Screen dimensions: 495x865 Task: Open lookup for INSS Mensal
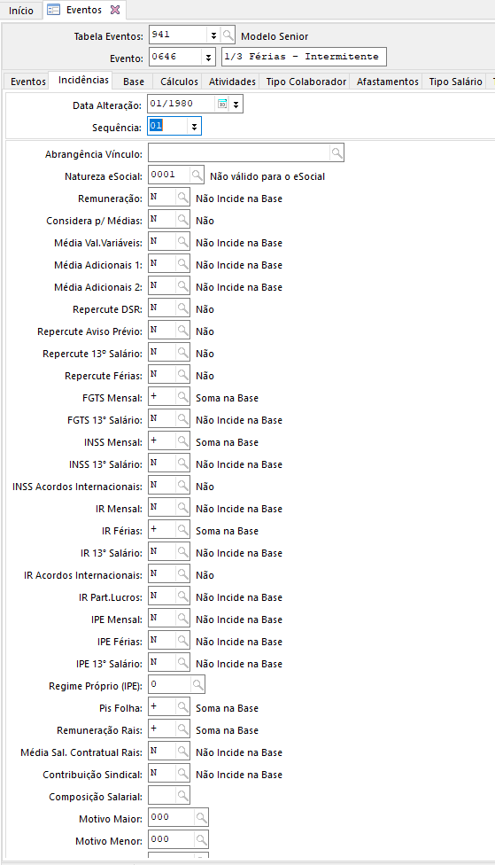pos(182,441)
